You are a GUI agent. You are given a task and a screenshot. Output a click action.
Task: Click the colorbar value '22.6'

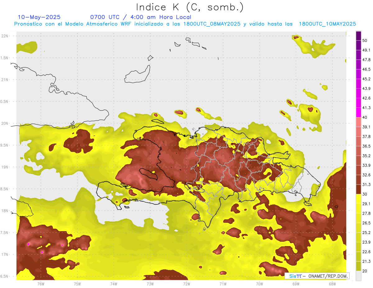pyautogui.click(x=366, y=252)
